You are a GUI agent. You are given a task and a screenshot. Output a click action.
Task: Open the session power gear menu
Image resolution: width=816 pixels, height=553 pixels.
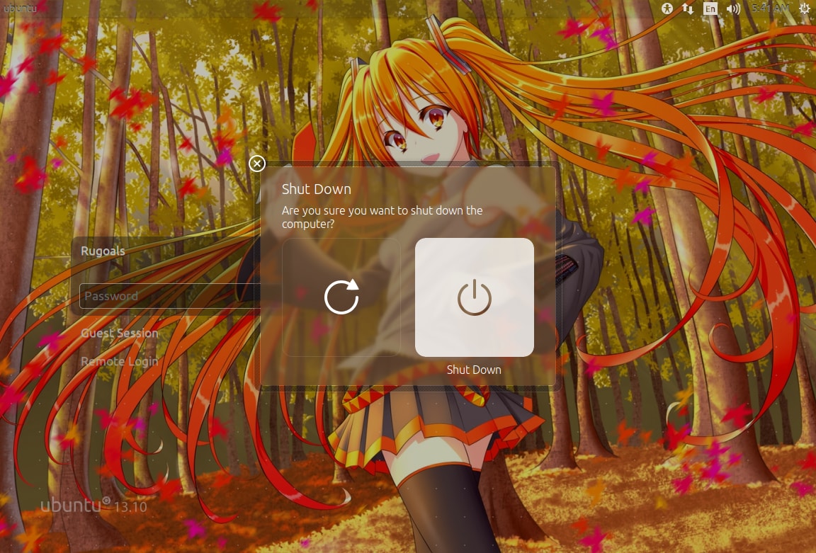pyautogui.click(x=804, y=8)
